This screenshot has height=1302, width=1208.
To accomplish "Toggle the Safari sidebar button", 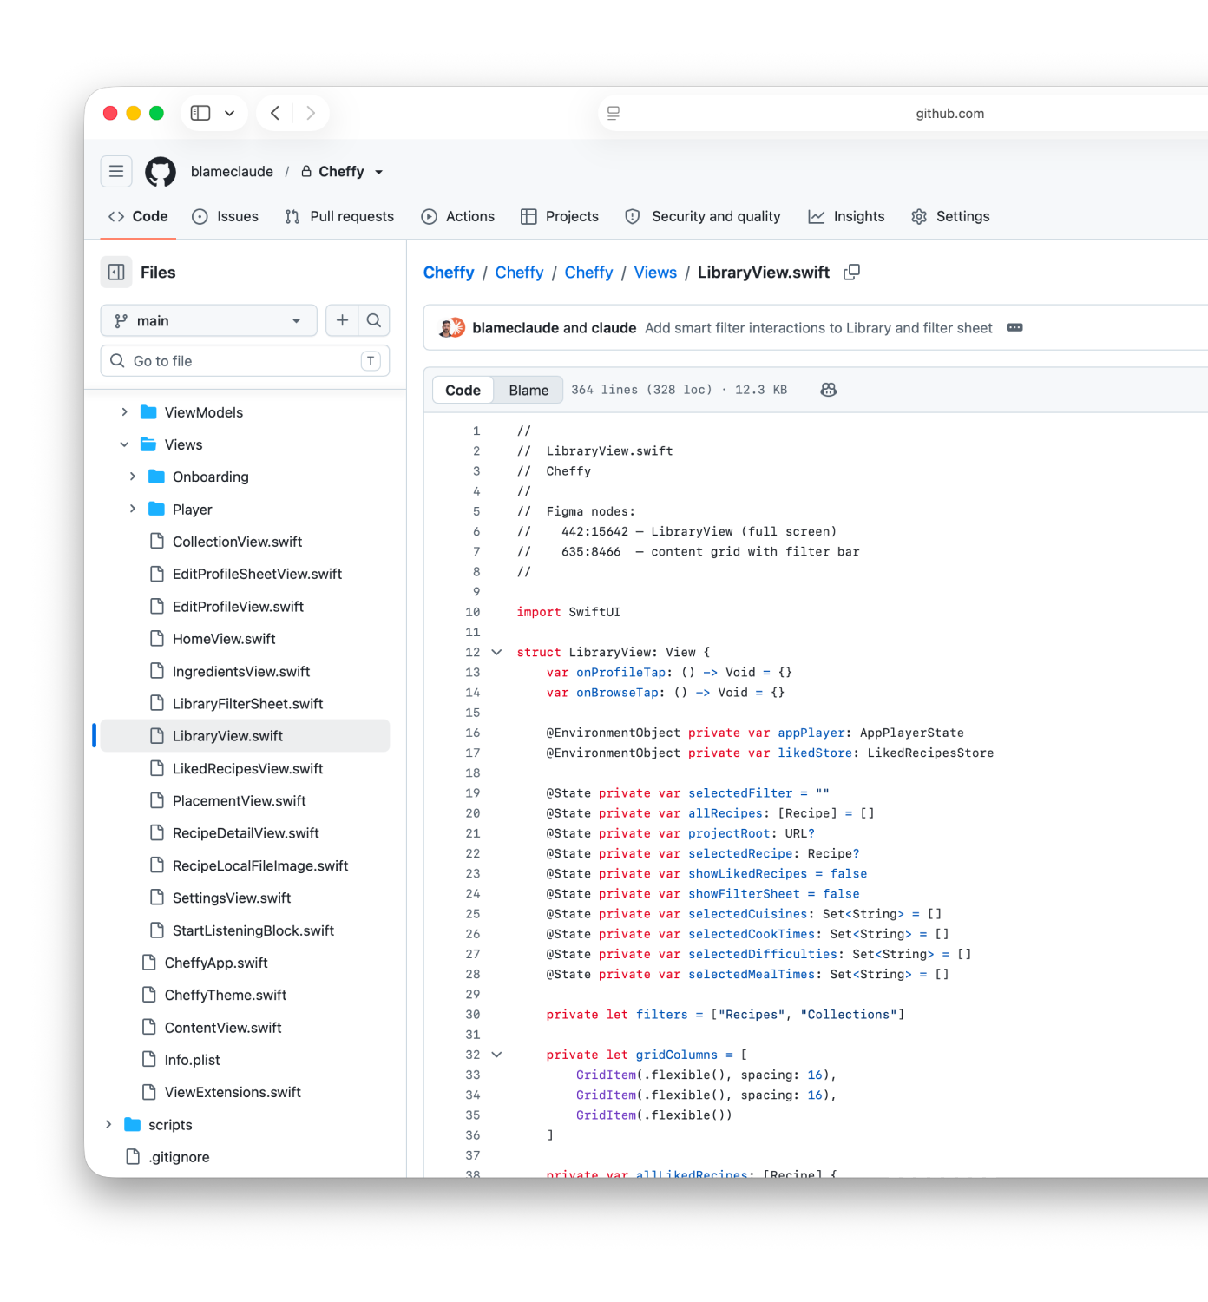I will (x=200, y=113).
